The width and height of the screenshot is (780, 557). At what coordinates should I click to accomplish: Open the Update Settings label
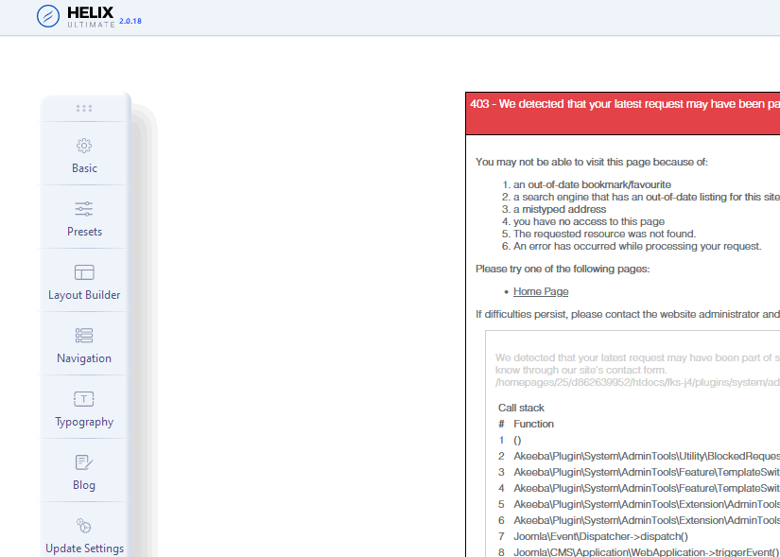click(84, 548)
